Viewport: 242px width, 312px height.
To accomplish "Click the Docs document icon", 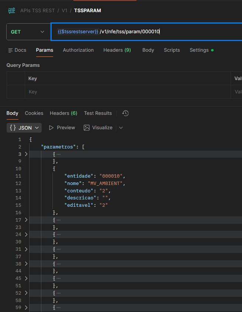I will point(10,50).
